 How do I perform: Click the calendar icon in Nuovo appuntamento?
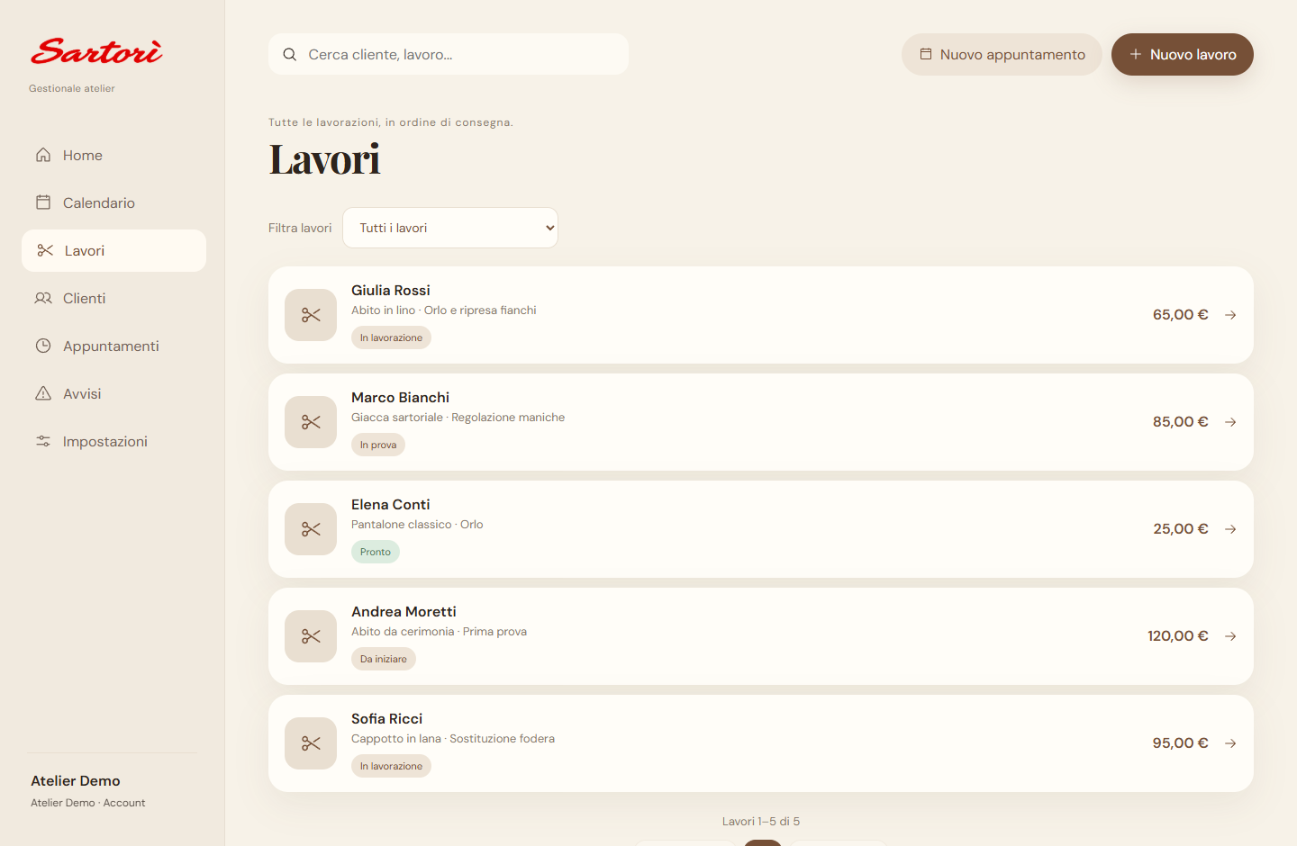[x=925, y=54]
